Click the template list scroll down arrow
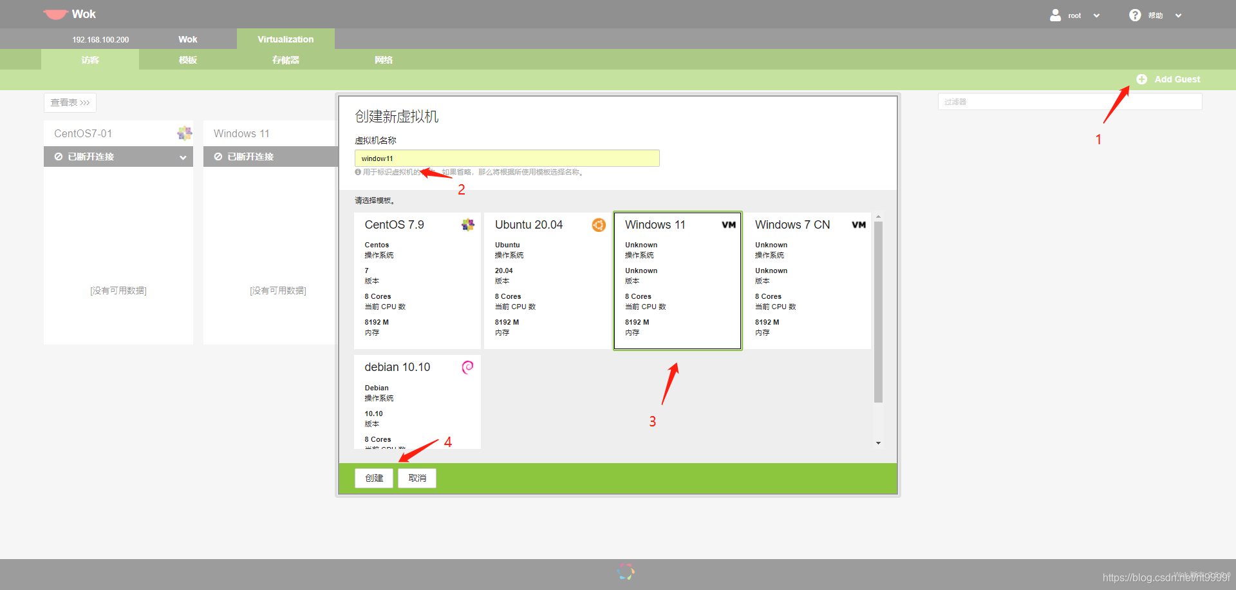The width and height of the screenshot is (1236, 590). (878, 443)
